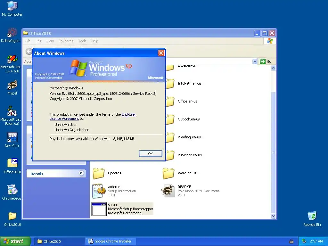Close the About Windows dialog
Viewport: 328px width, 246px height.
click(x=161, y=53)
